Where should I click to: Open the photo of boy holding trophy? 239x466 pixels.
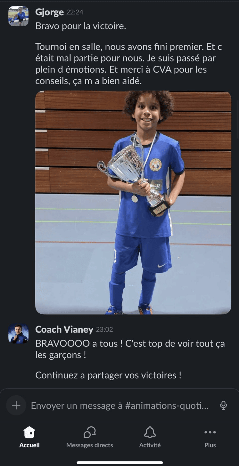point(133,203)
